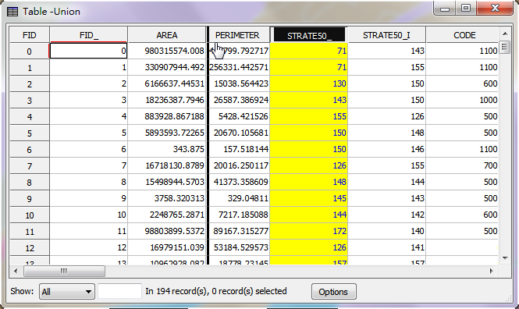The width and height of the screenshot is (519, 309).
Task: Select row header 8
Action: (x=30, y=183)
